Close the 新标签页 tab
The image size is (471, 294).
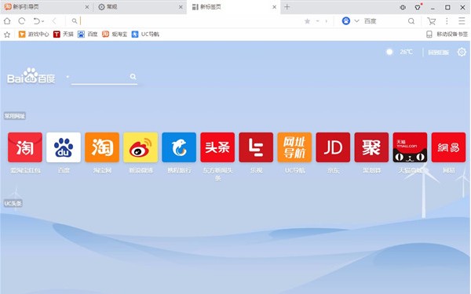point(274,7)
